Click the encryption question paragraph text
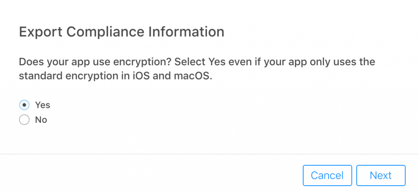 [x=197, y=69]
